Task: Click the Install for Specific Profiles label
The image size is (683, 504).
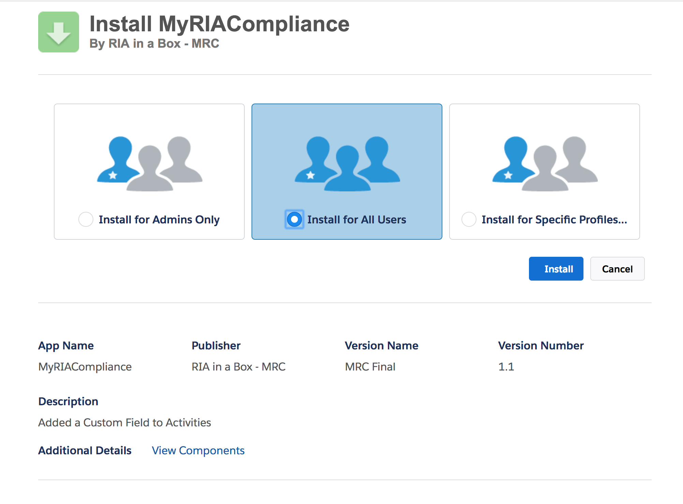Action: tap(554, 220)
